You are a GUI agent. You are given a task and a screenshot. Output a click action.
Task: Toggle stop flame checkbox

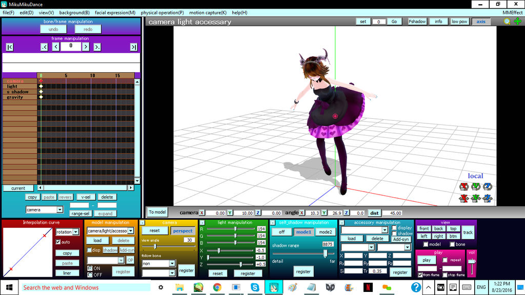coord(445,275)
